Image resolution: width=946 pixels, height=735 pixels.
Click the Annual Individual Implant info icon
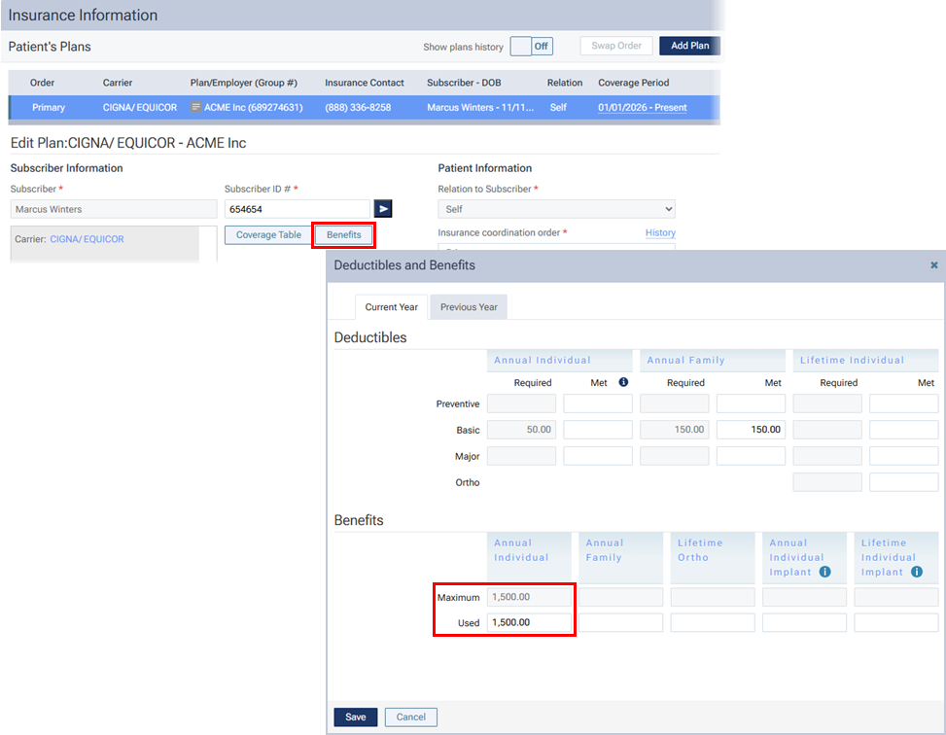(x=824, y=573)
